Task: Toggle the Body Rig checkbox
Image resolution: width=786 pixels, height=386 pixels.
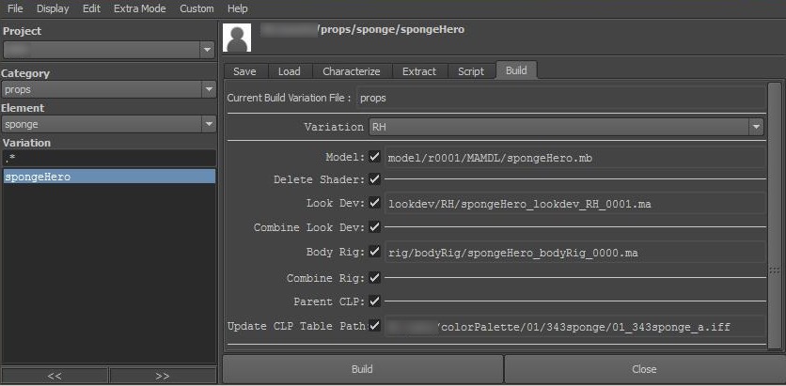Action: [x=374, y=252]
